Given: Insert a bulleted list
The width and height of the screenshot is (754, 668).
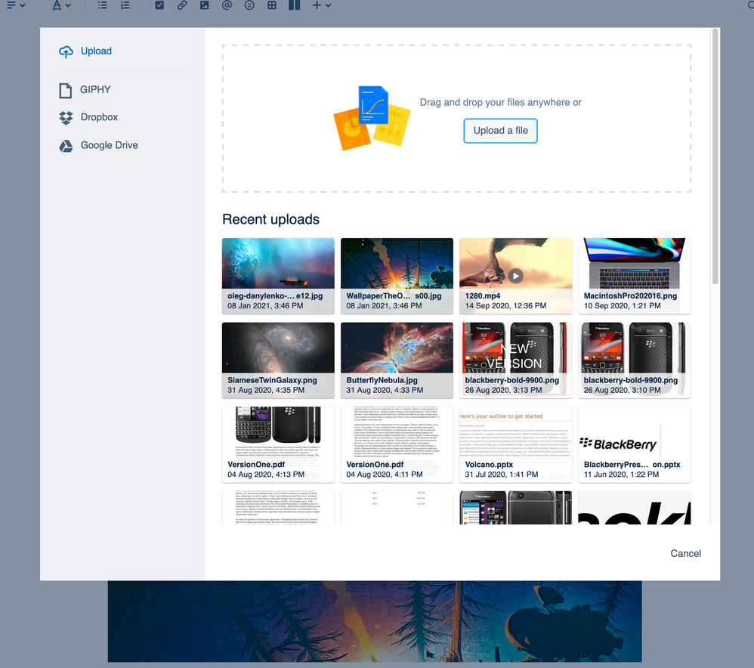Looking at the screenshot, I should tap(103, 5).
